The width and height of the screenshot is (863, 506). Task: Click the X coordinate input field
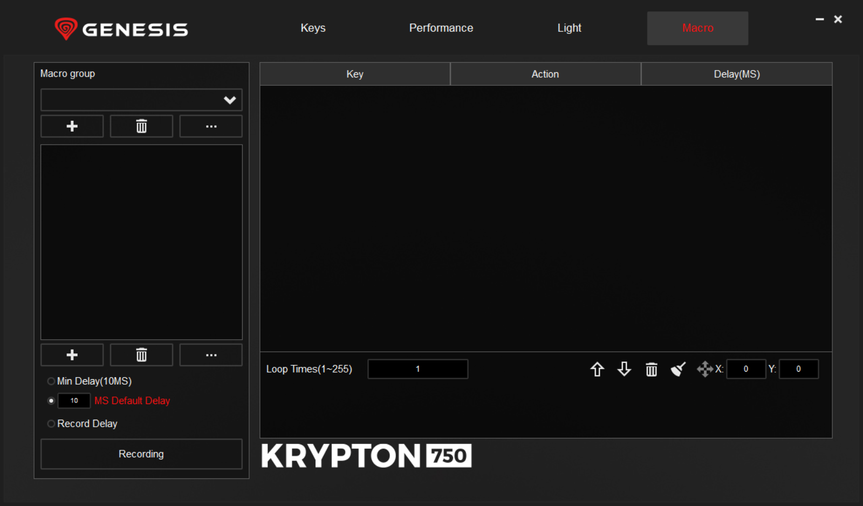(746, 369)
